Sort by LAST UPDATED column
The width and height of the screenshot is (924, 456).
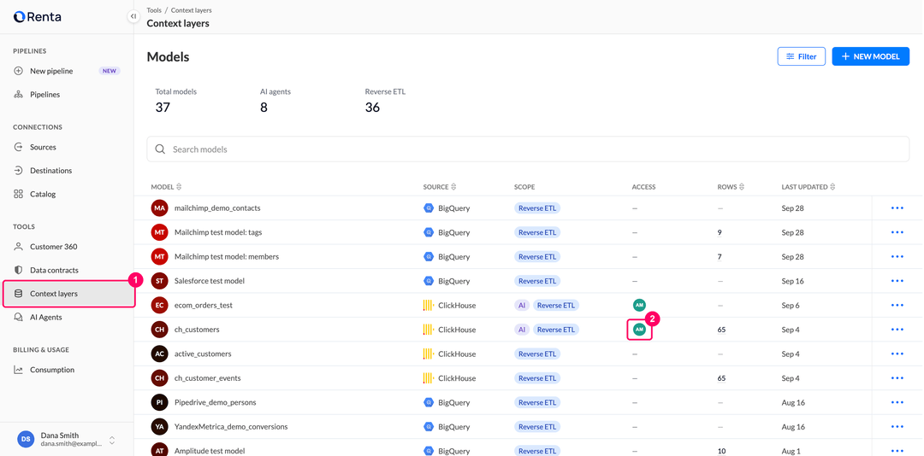pyautogui.click(x=808, y=187)
